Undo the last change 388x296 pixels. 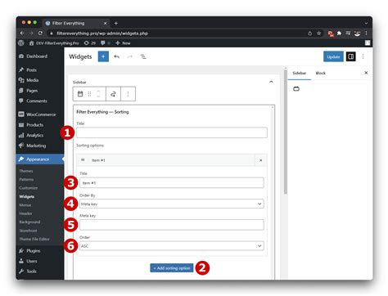[117, 56]
